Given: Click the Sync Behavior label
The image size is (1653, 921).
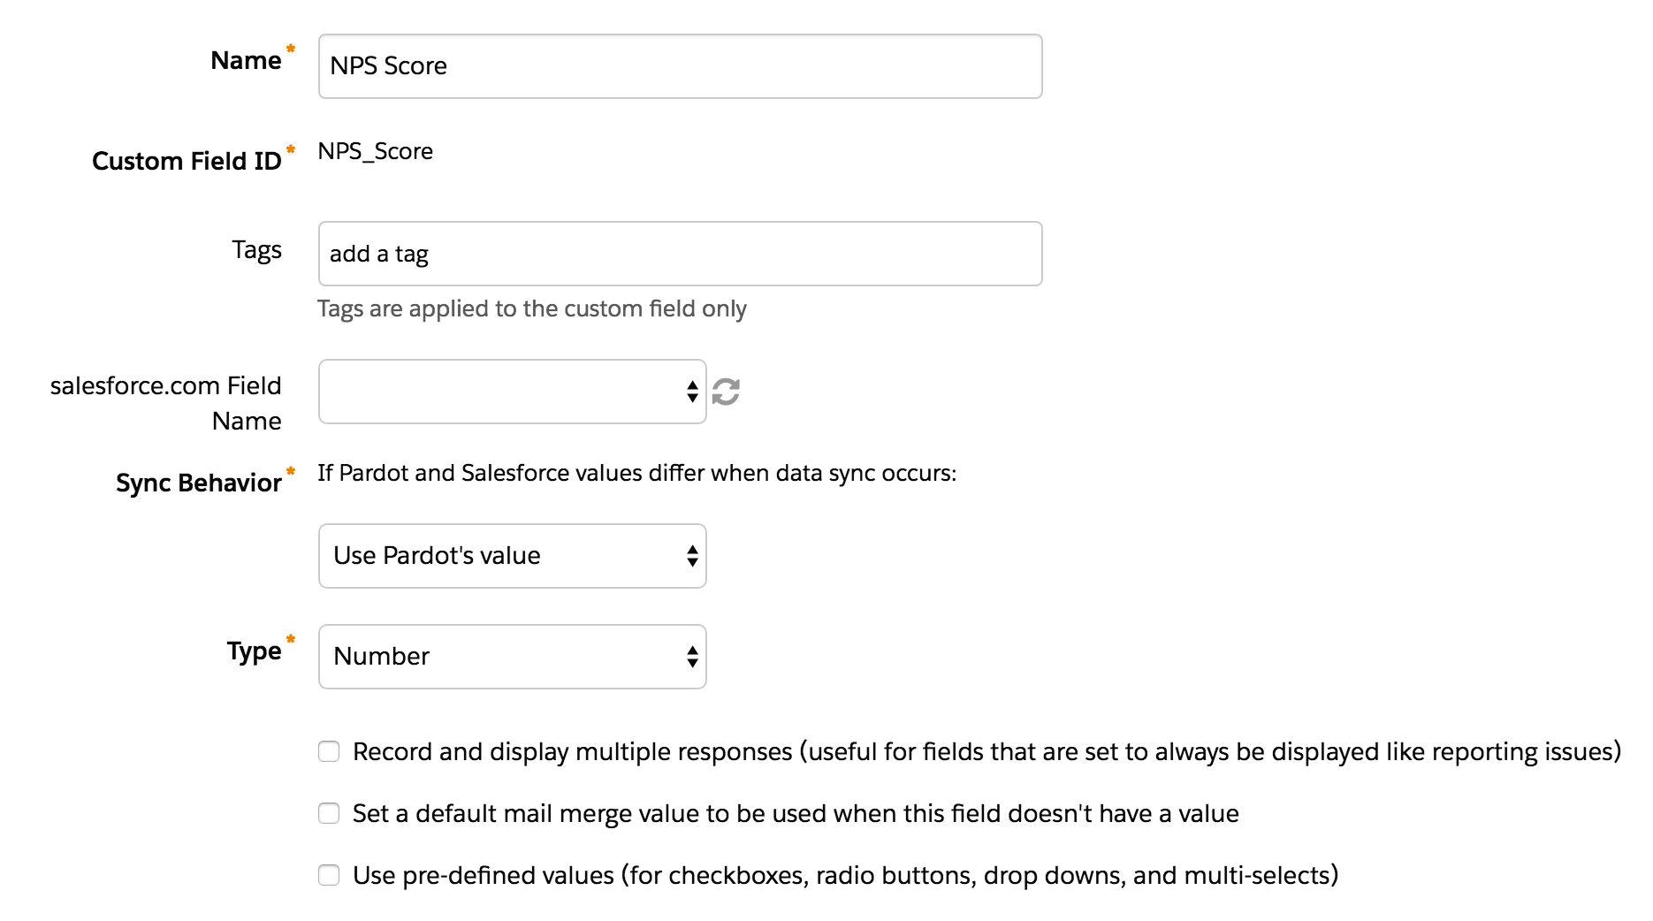Looking at the screenshot, I should 199,483.
